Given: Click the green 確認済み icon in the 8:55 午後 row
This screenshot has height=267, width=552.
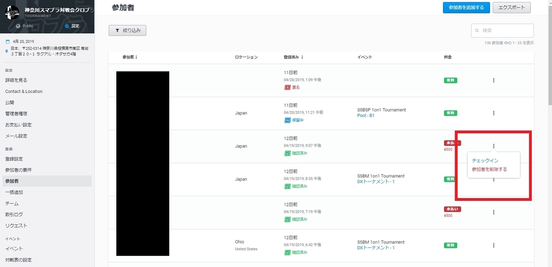Looking at the screenshot, I should [287, 187].
